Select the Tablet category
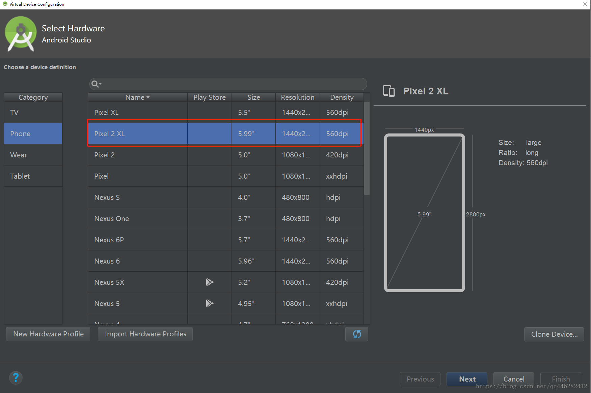 pyautogui.click(x=33, y=176)
